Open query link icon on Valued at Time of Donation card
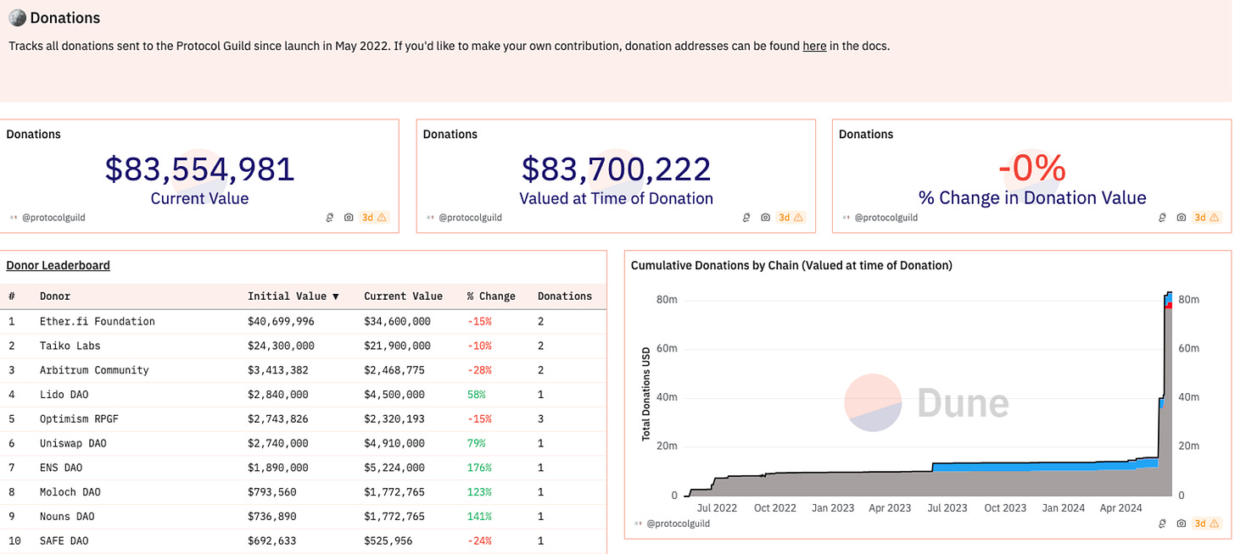The height and width of the screenshot is (554, 1235). coord(747,218)
